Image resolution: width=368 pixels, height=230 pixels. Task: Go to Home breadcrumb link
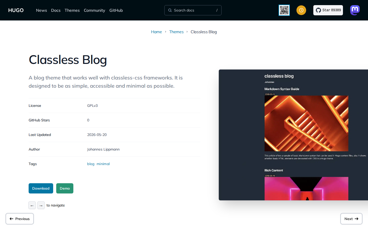(x=156, y=32)
